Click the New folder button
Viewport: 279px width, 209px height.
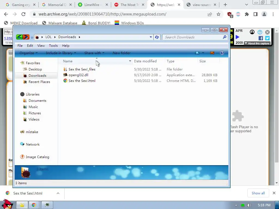point(122,53)
